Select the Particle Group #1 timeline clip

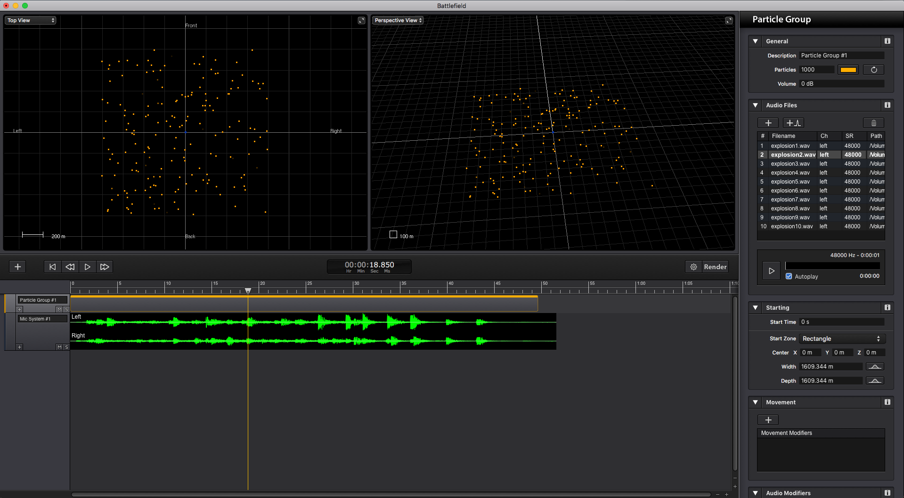[x=304, y=304]
